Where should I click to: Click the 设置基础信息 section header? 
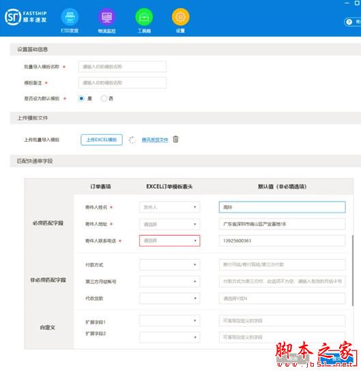pyautogui.click(x=186, y=49)
